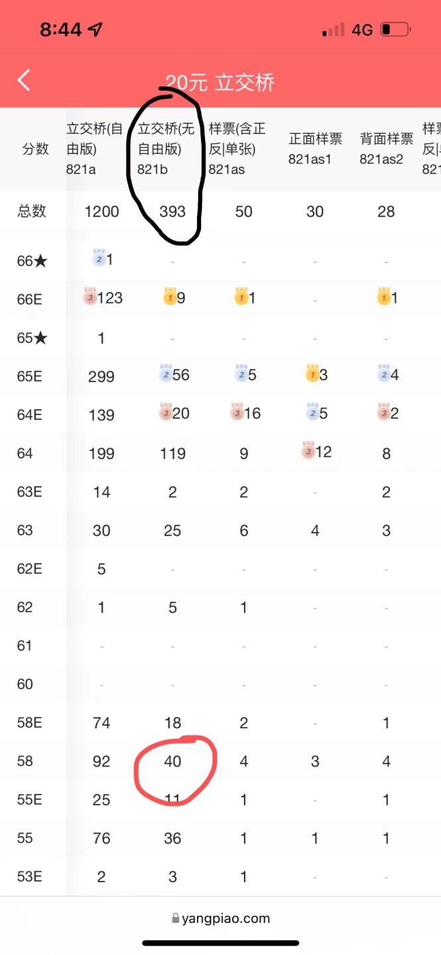Select the 立交桥(无自由版) 821b column header
Image resolution: width=441 pixels, height=955 pixels.
pos(166,149)
